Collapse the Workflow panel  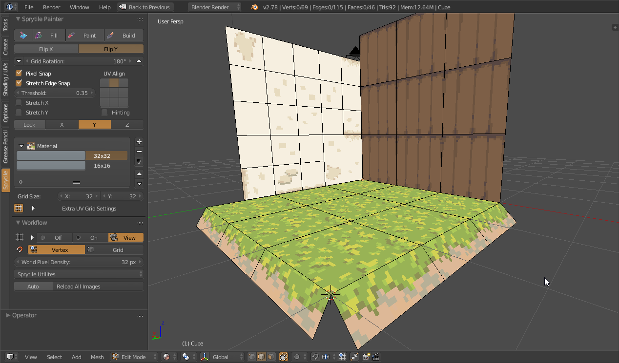(19, 223)
